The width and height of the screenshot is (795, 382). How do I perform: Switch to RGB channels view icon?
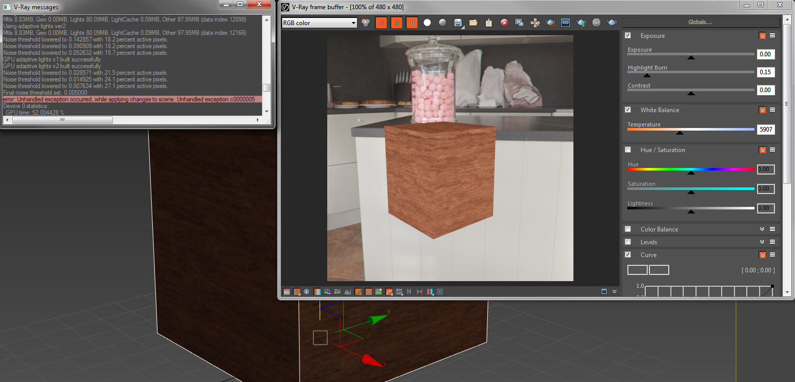(365, 23)
